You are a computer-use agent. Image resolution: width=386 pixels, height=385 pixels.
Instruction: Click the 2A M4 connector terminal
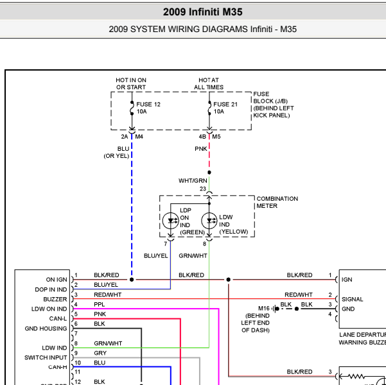click(132, 136)
